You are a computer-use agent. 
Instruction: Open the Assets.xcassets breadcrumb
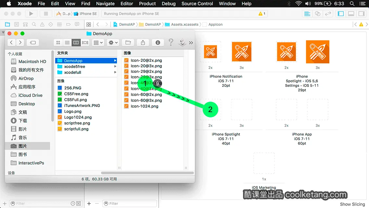(x=182, y=24)
